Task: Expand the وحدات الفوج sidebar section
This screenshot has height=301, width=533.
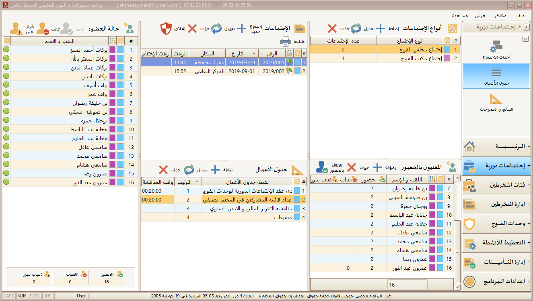Action: pyautogui.click(x=496, y=224)
